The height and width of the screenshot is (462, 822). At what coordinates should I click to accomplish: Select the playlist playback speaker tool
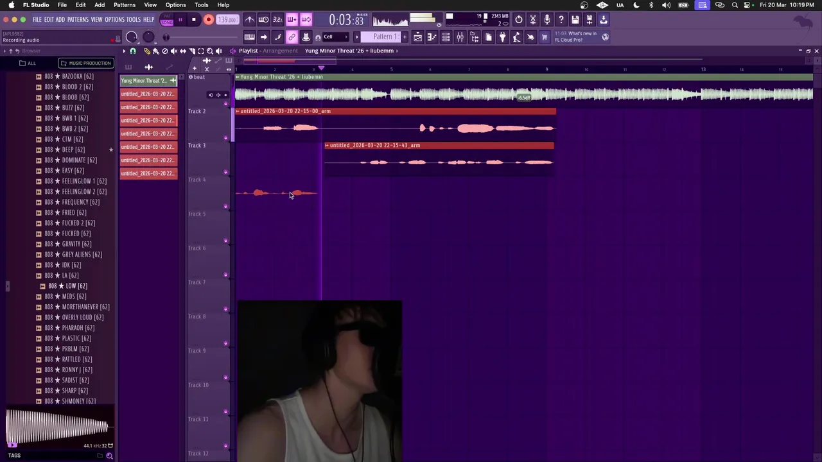[x=219, y=51]
